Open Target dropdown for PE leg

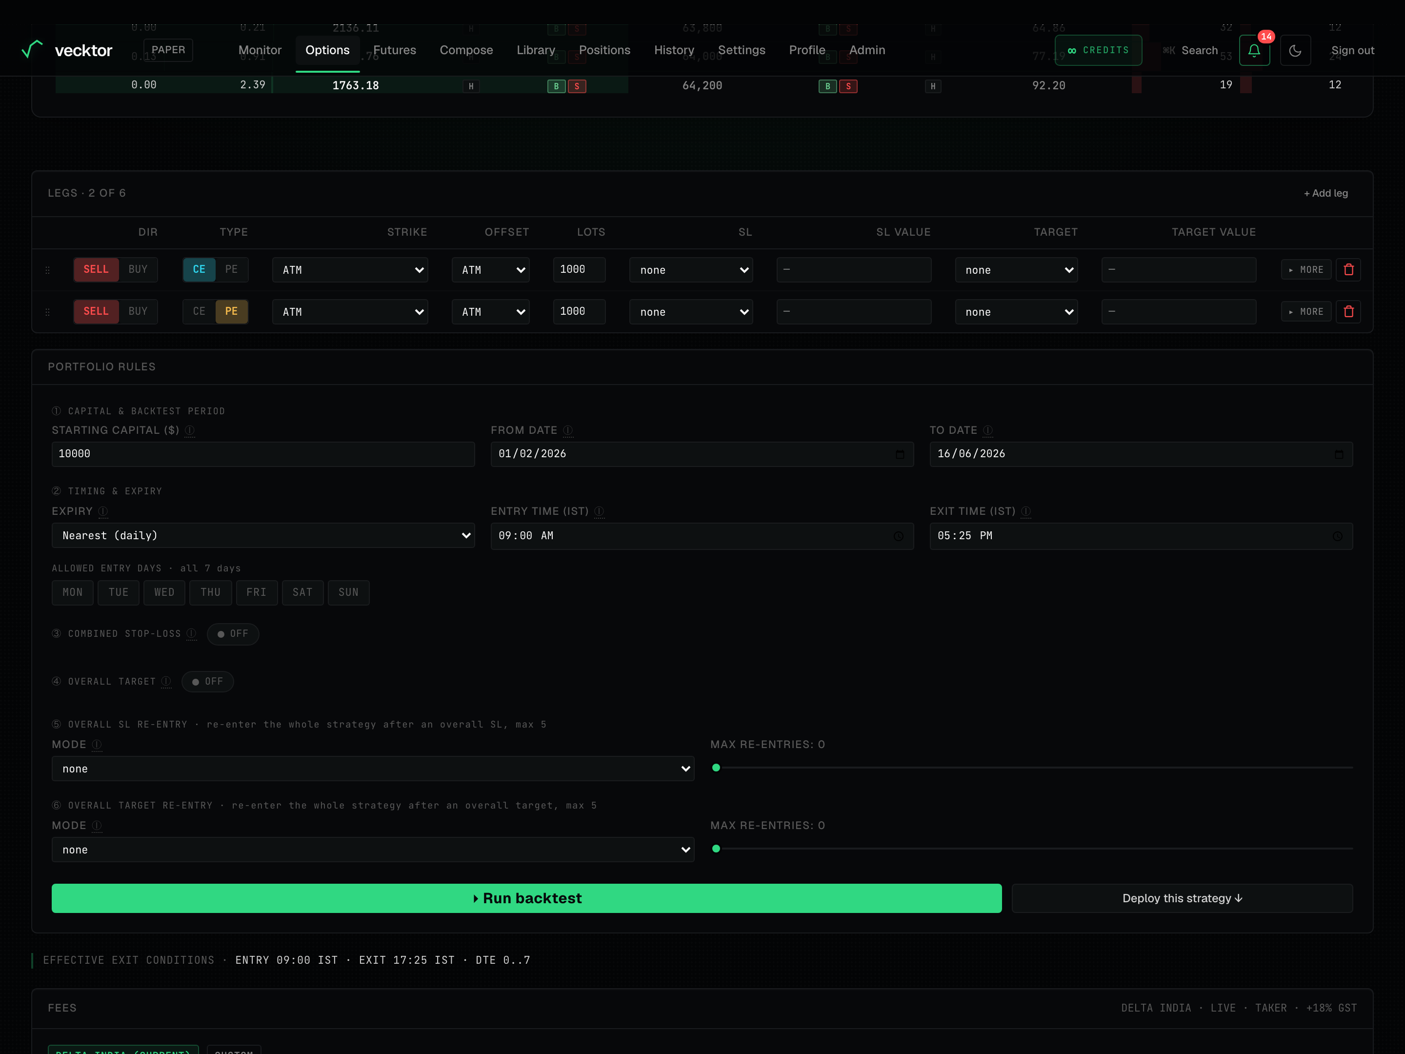click(x=1016, y=312)
